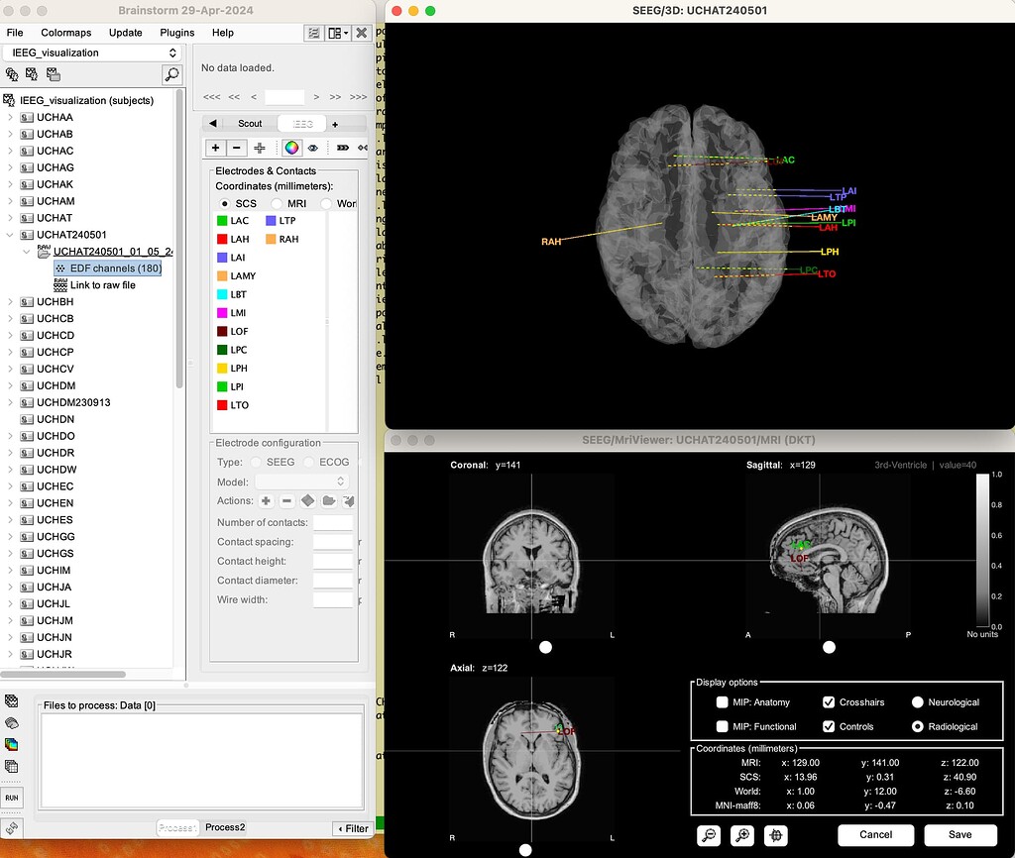Click the plus icon to add an electrode
Screen dimensions: 1015x858
216,147
